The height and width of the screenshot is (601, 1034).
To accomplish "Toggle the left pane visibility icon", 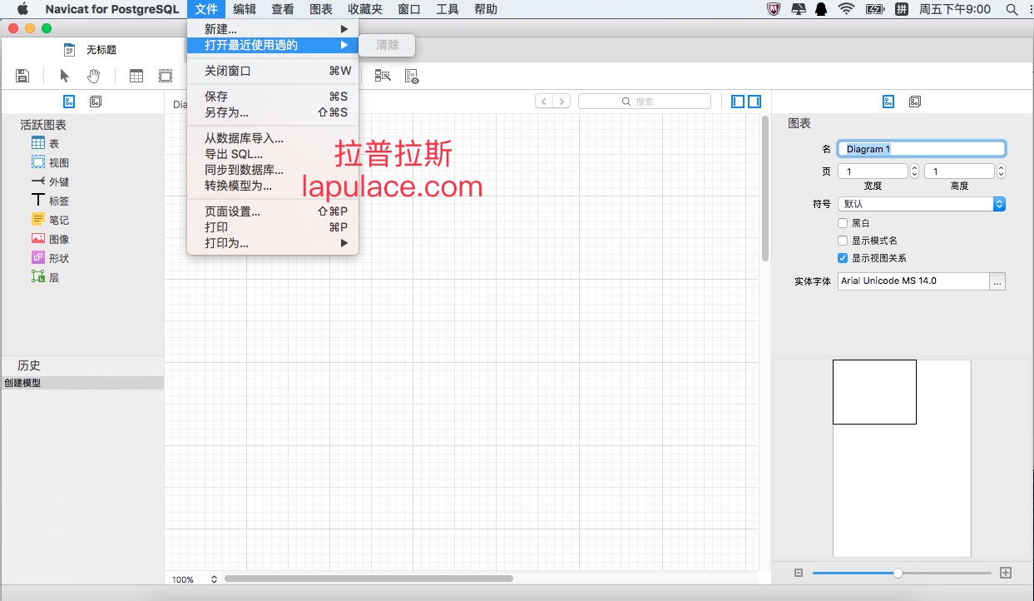I will coord(738,102).
